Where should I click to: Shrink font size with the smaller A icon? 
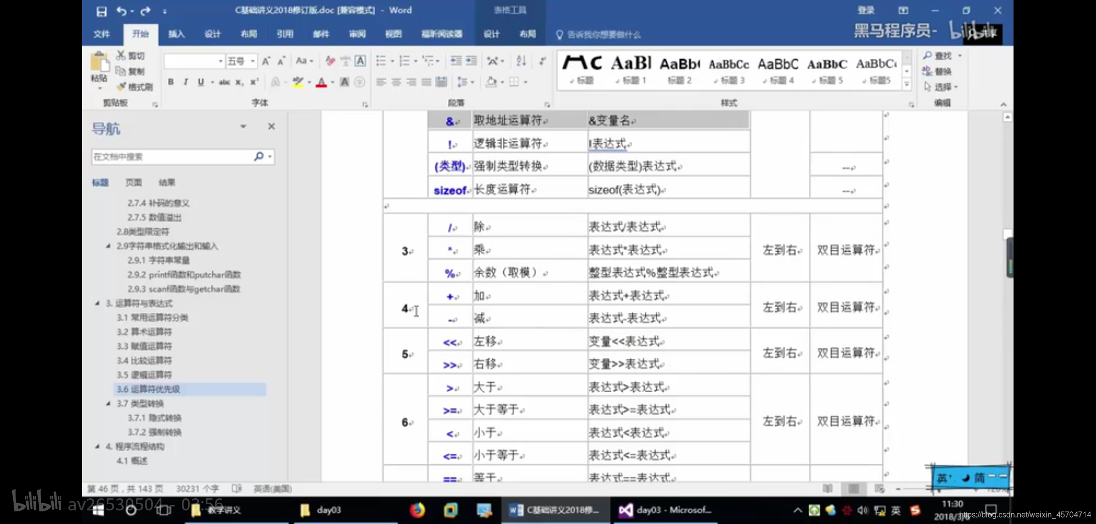281,61
